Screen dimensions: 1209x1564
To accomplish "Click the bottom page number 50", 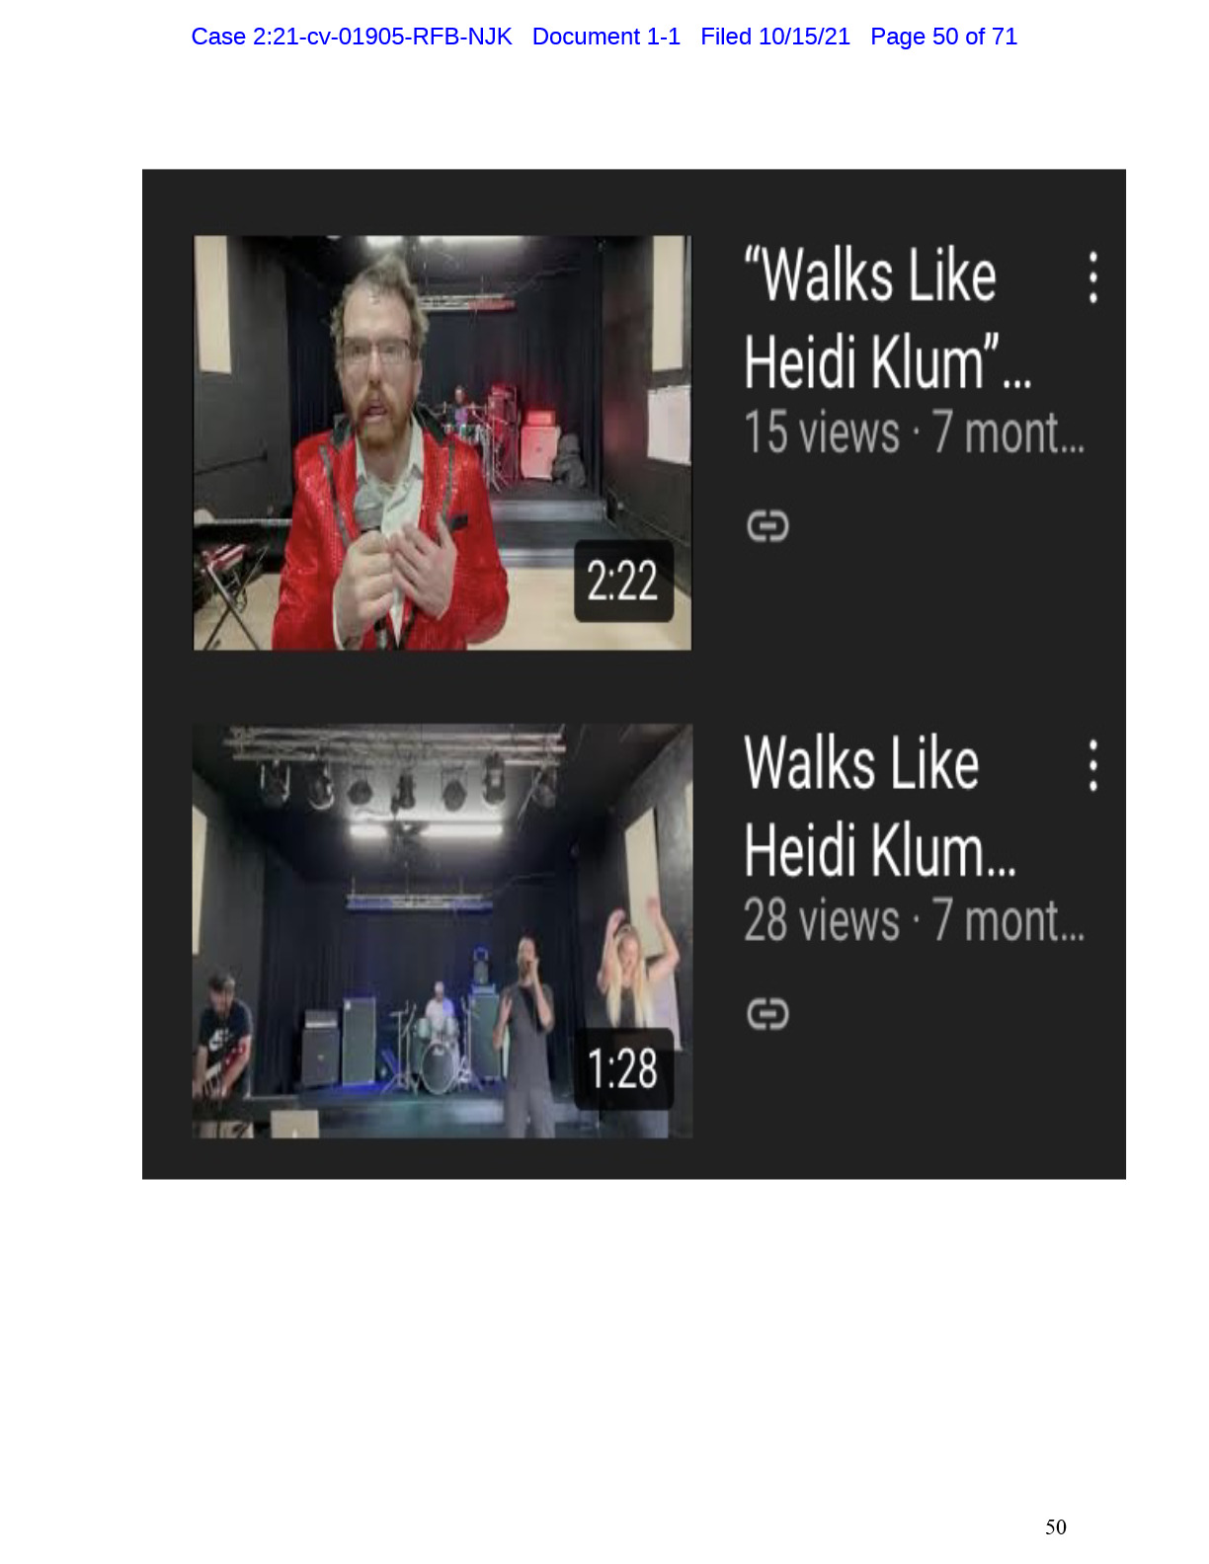I will pyautogui.click(x=1056, y=1526).
